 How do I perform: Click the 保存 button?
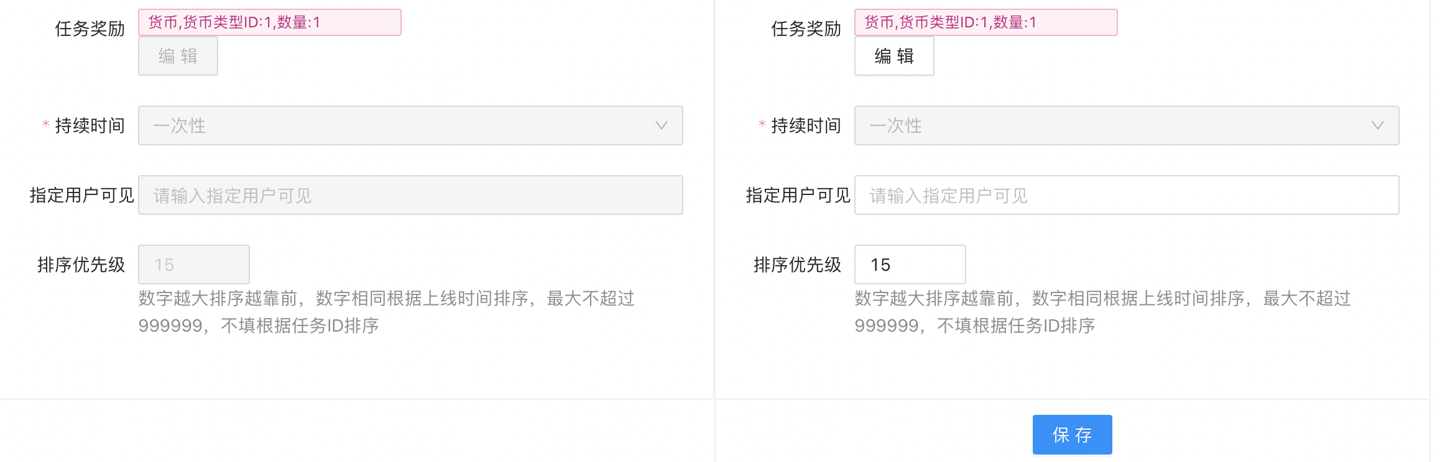pyautogui.click(x=1072, y=435)
